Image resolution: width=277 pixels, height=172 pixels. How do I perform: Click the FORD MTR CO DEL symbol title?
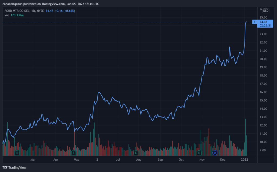[x=17, y=11]
